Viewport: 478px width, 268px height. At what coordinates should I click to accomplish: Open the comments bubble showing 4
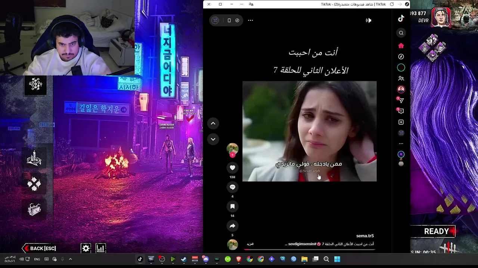pos(232,187)
